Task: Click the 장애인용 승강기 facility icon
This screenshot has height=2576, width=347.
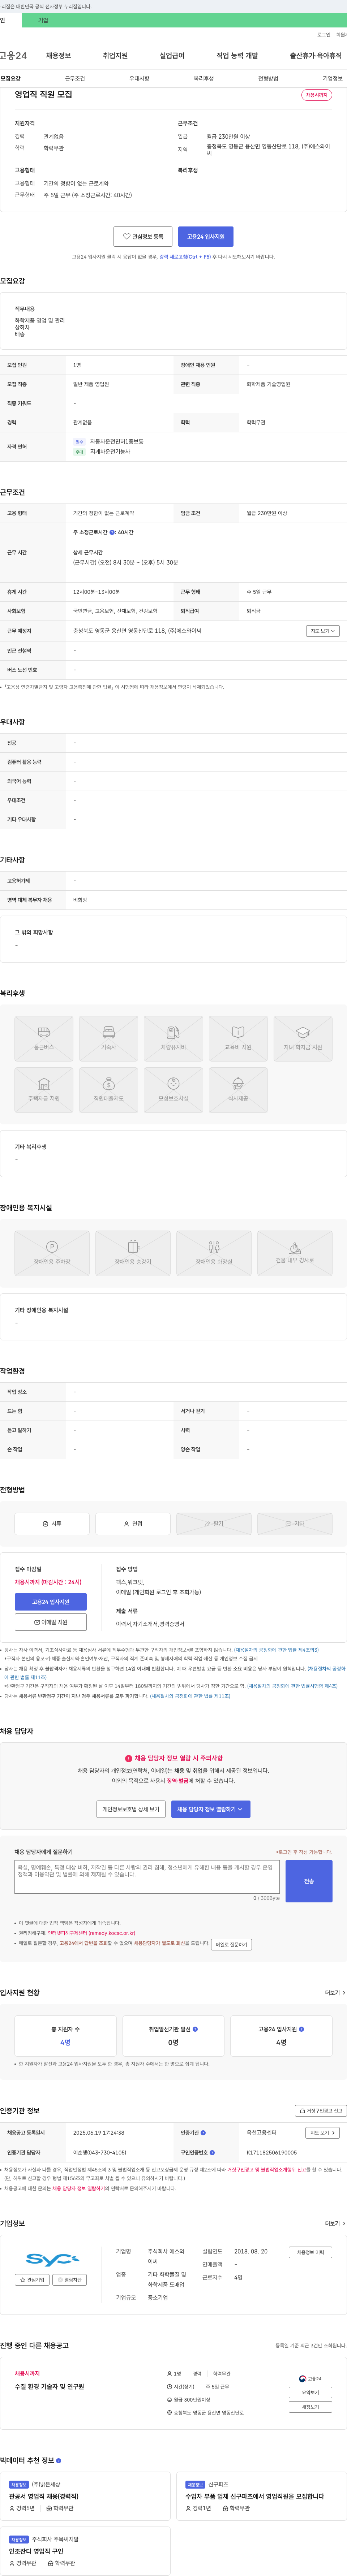Action: [133, 1253]
